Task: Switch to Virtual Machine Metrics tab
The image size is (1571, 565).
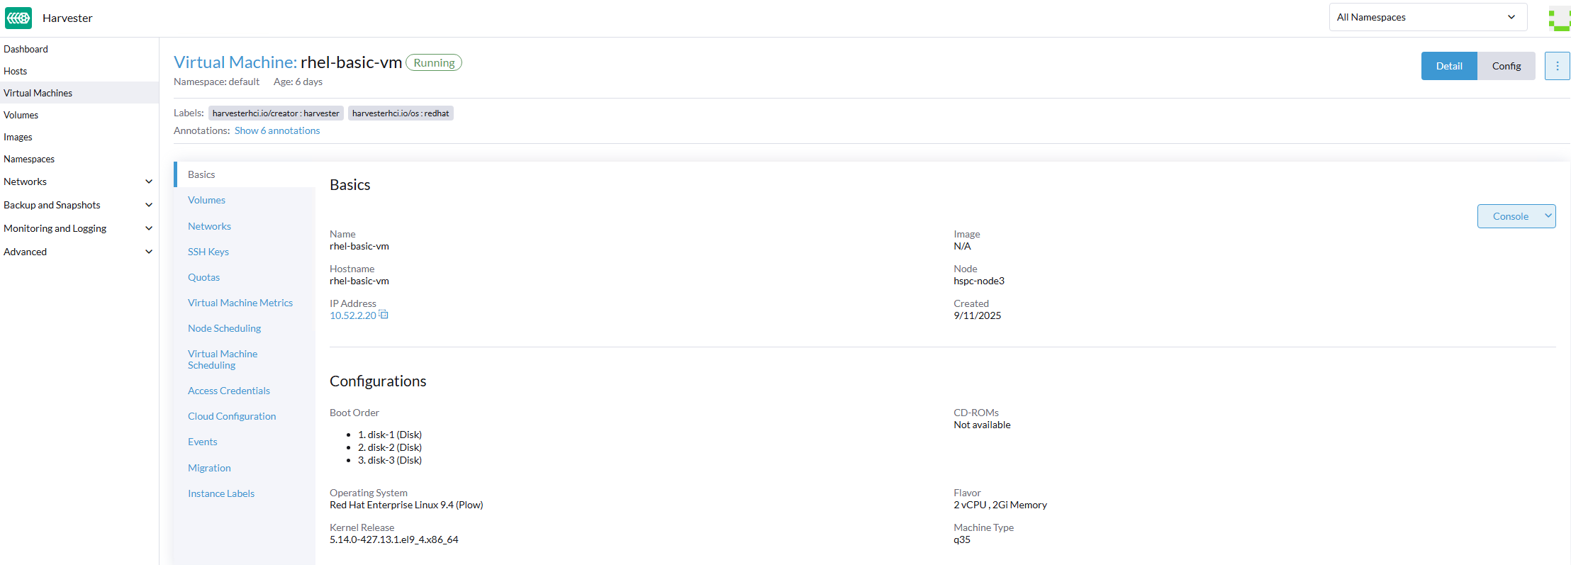Action: click(240, 303)
